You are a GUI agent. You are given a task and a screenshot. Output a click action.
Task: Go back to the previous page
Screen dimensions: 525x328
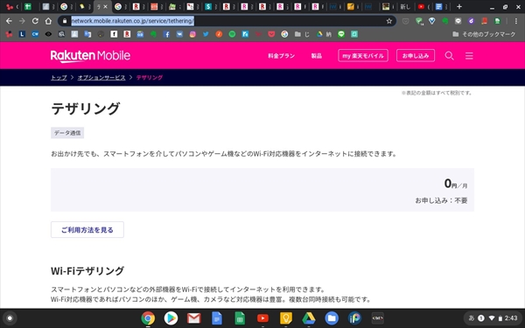9,21
